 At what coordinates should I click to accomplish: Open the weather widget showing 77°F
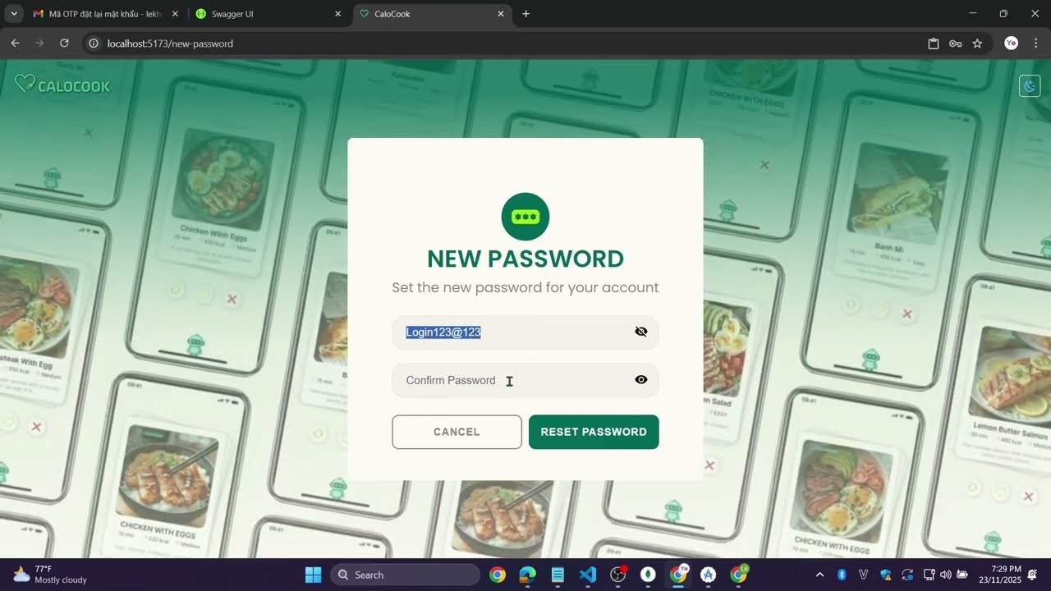coord(50,575)
